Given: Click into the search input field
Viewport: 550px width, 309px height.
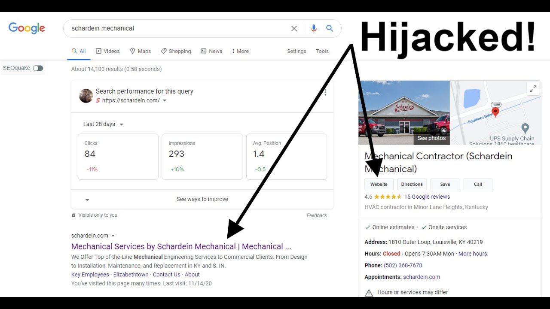Looking at the screenshot, I should 178,28.
